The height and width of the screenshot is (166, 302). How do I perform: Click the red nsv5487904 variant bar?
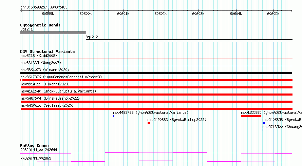pyautogui.click(x=156, y=102)
